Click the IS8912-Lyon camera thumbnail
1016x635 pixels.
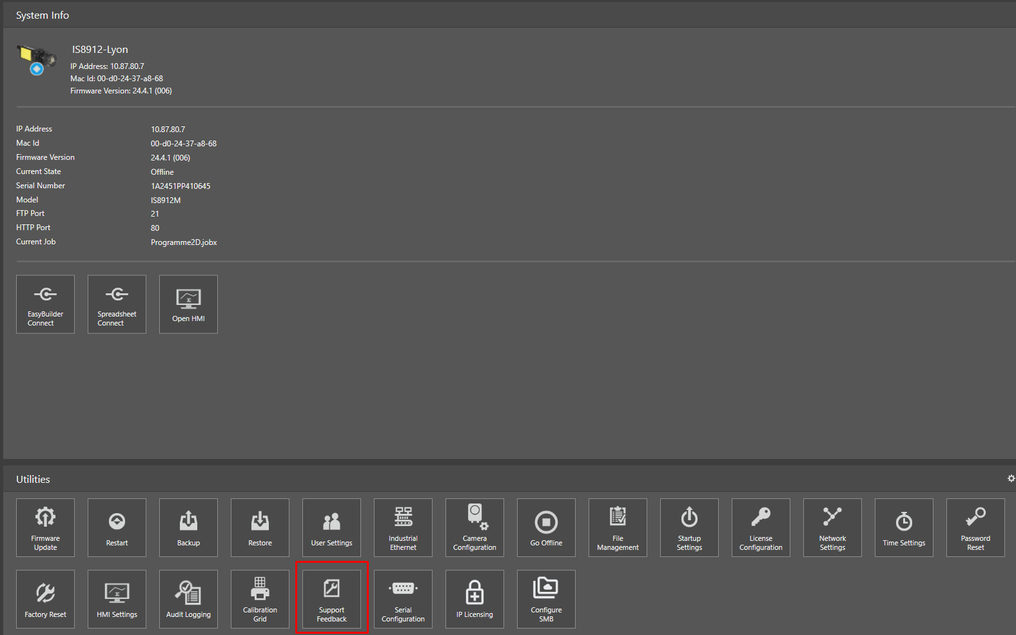pyautogui.click(x=36, y=60)
